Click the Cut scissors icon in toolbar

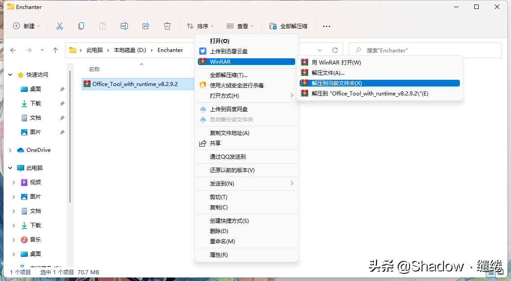(59, 26)
